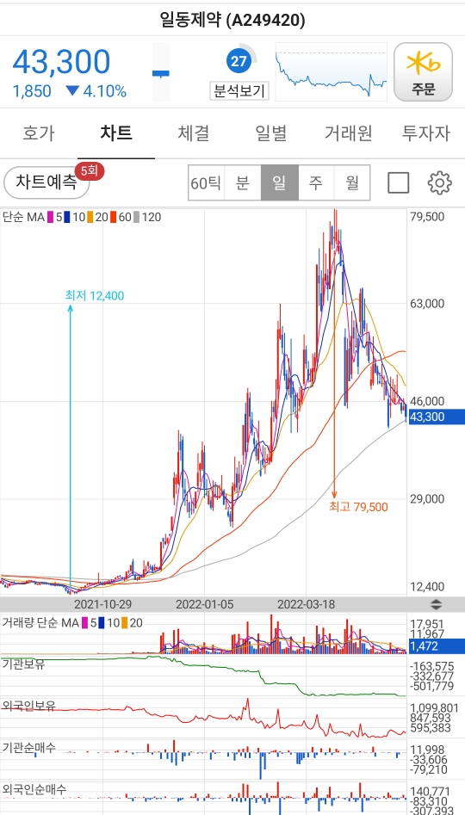Tap the MA 120 gray color swatch

(x=136, y=217)
